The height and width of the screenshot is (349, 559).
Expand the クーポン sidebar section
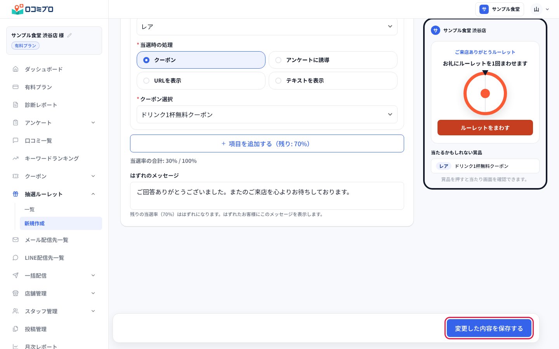tap(93, 176)
